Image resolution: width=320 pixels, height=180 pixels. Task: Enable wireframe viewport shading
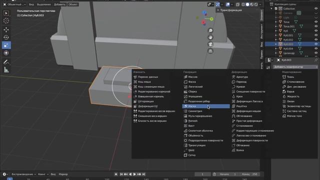click(x=243, y=4)
